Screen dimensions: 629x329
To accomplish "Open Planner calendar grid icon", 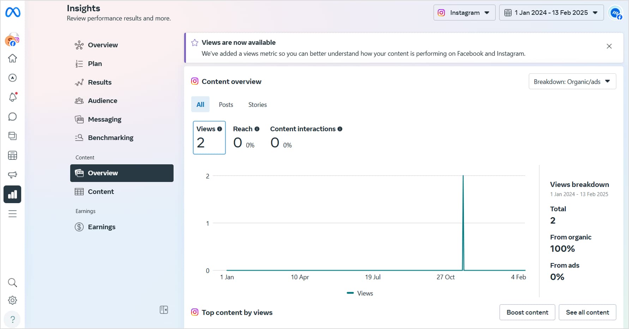I will point(12,155).
